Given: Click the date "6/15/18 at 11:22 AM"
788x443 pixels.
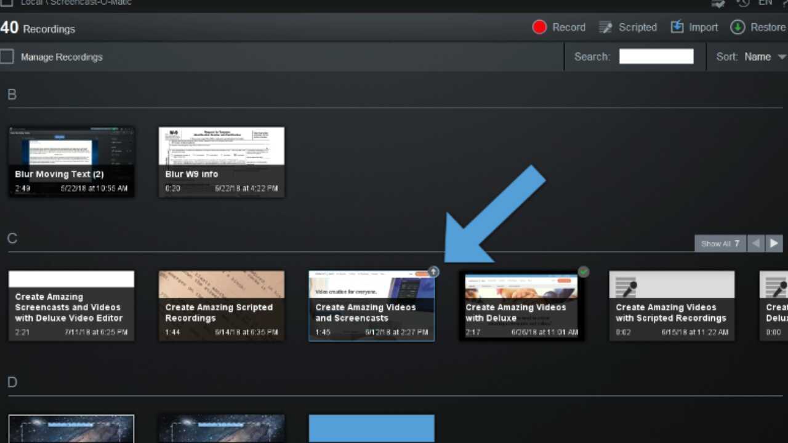Looking at the screenshot, I should 695,332.
